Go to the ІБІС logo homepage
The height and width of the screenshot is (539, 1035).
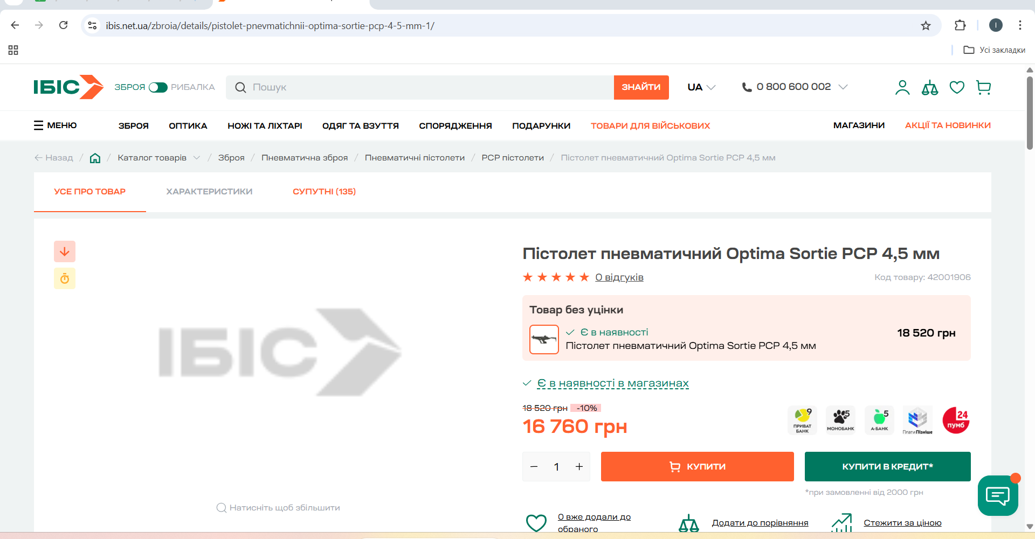tap(68, 87)
